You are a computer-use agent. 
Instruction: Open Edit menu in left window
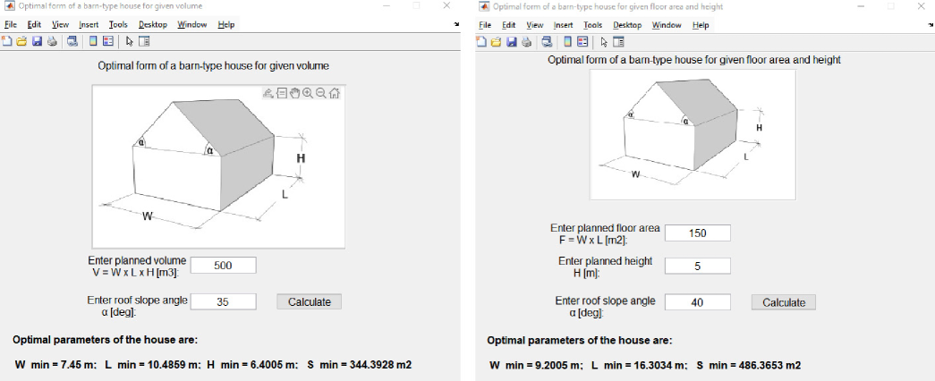(34, 24)
